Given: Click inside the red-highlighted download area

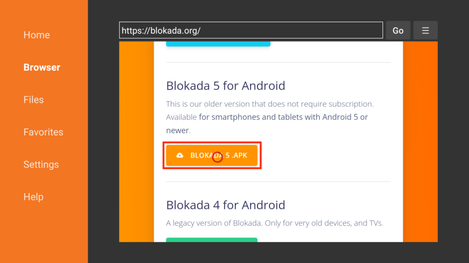Looking at the screenshot, I should [x=212, y=155].
